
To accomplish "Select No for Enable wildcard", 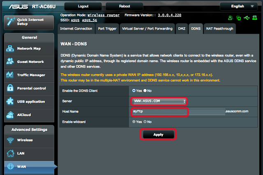I will point(145,122).
